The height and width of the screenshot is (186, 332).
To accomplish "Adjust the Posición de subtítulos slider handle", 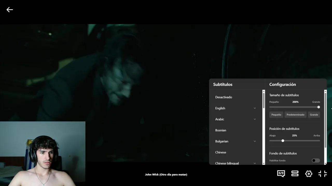I will pos(283,141).
